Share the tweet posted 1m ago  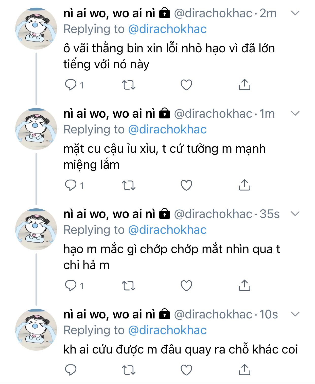point(244,185)
